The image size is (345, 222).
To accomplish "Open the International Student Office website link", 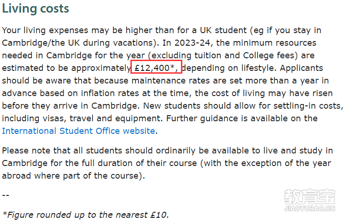I will [x=79, y=131].
